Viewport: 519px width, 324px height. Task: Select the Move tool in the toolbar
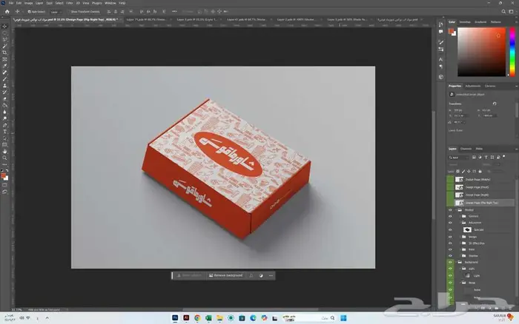click(4, 27)
